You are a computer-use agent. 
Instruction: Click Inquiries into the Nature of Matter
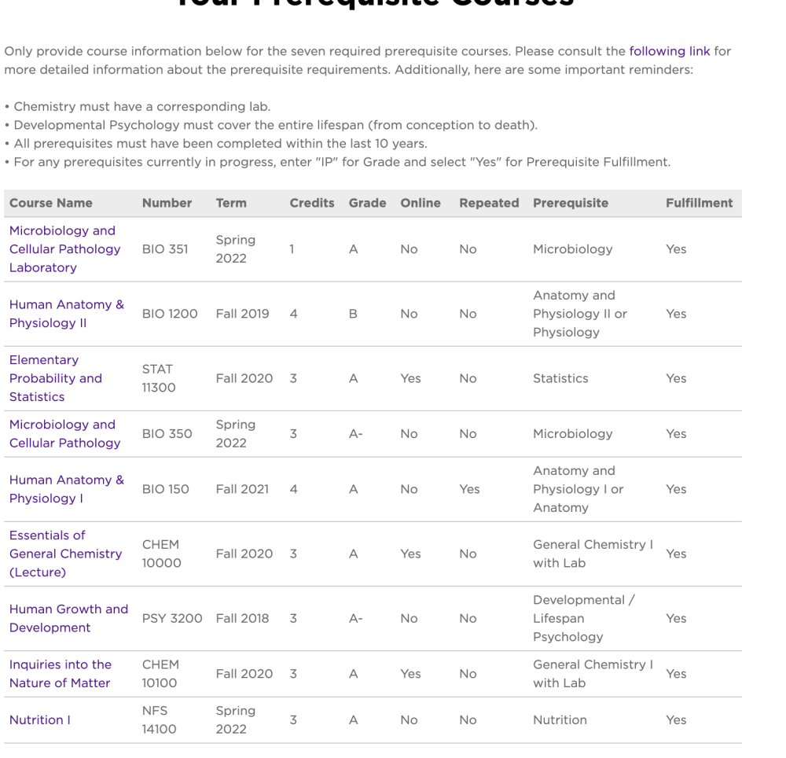pos(60,674)
